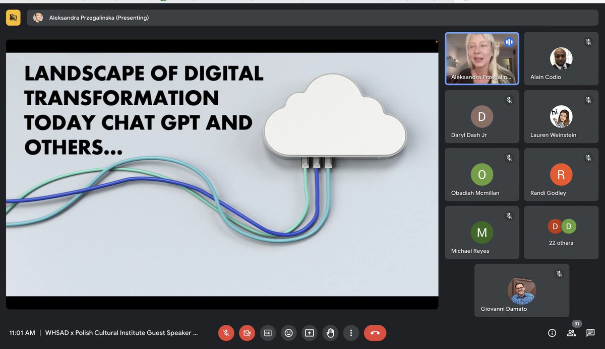Click muted mic icon on Daryl Dash Jr tile
The height and width of the screenshot is (349, 605).
tap(509, 100)
